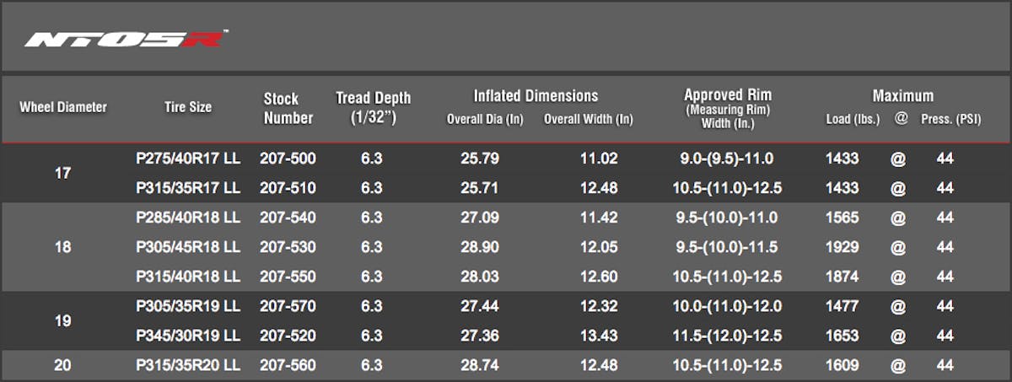Screen dimensions: 1012x382
Task: Click stock number 207-570
Action: [288, 306]
